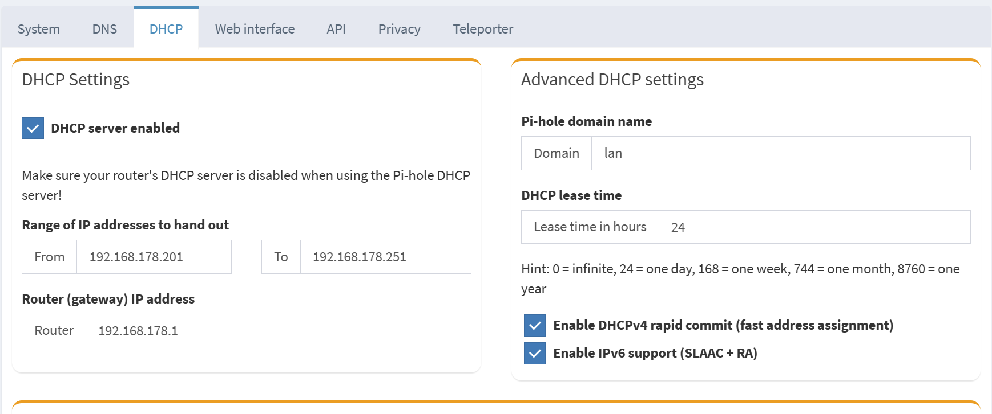The width and height of the screenshot is (992, 414).
Task: Click the To IP address field 192.168.178.251
Action: (385, 257)
